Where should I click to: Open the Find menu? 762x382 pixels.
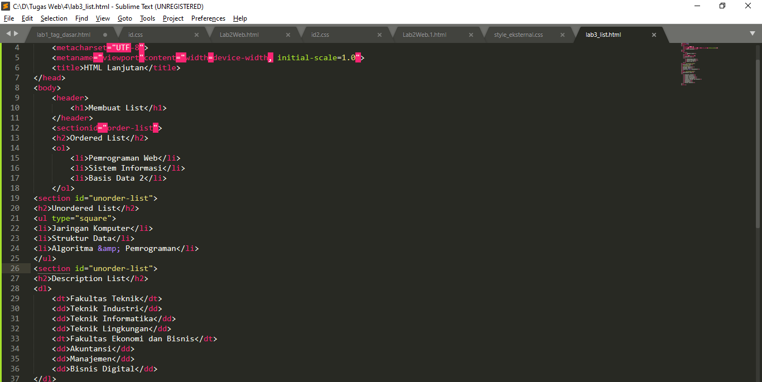pos(81,18)
